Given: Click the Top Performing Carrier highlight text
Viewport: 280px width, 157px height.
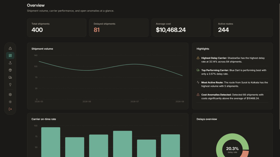Looking at the screenshot, I should click(234, 72).
